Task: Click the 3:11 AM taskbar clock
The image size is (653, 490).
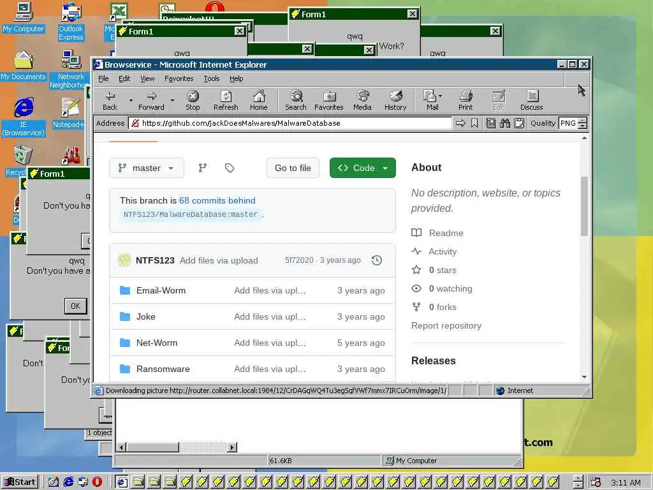Action: pos(625,482)
